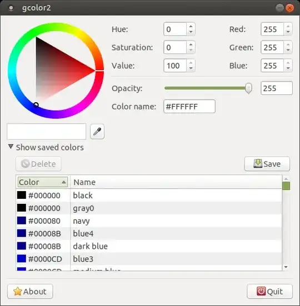This screenshot has width=300, height=306.
Task: Increase Red with up arrow
Action: [288, 26]
